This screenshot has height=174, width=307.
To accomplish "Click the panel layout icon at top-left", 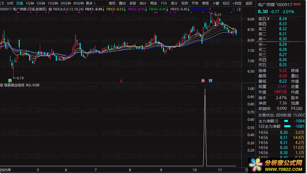I will point(2,3).
